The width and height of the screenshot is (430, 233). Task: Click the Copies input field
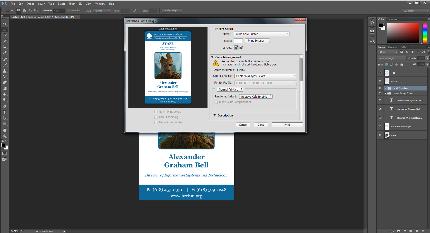(x=238, y=41)
